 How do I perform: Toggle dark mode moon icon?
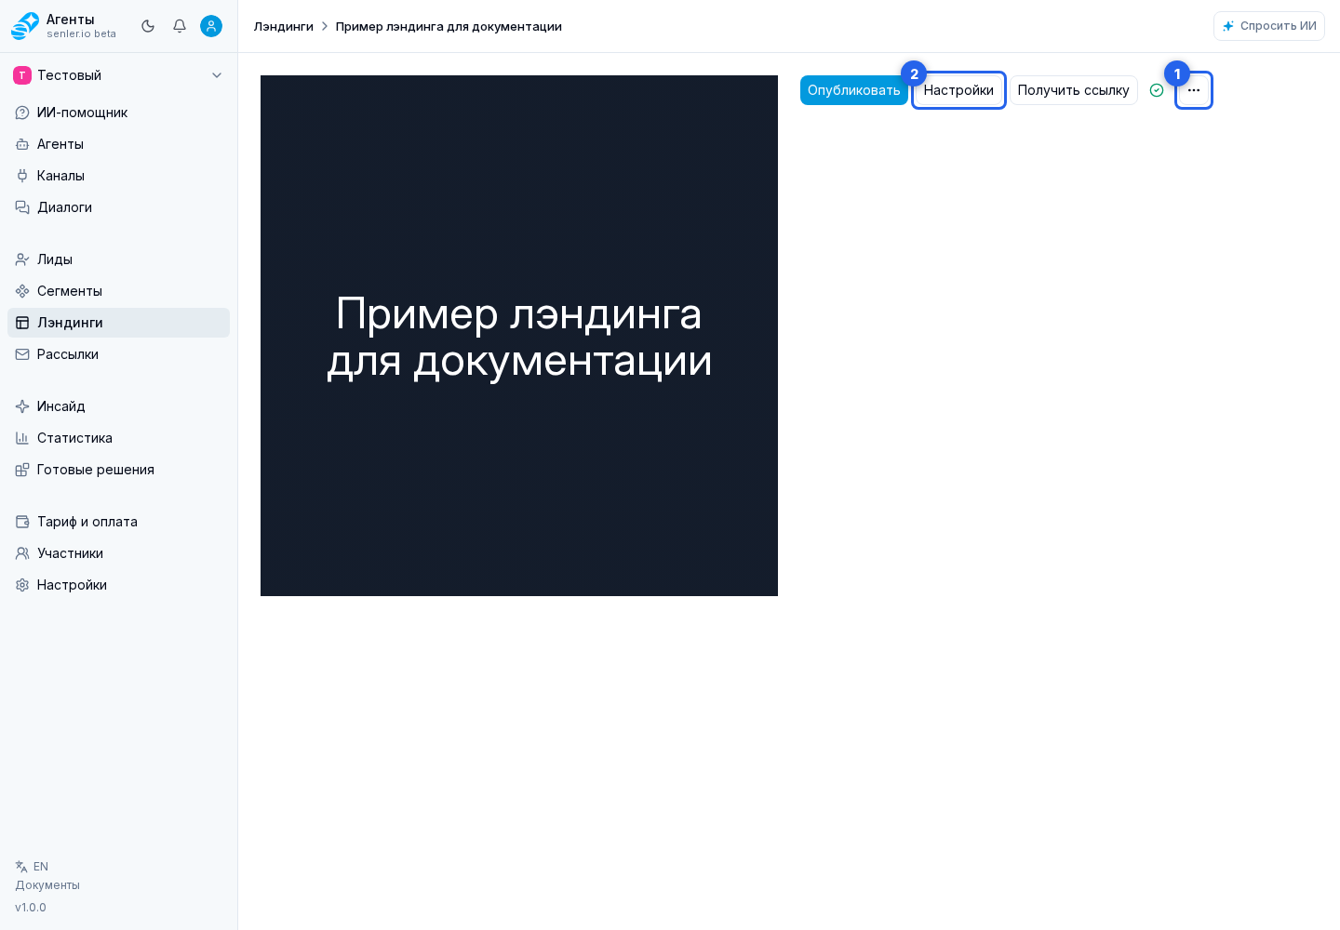(148, 26)
